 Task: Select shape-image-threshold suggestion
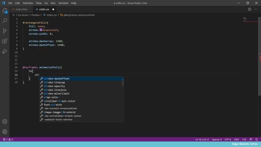click(81, 112)
